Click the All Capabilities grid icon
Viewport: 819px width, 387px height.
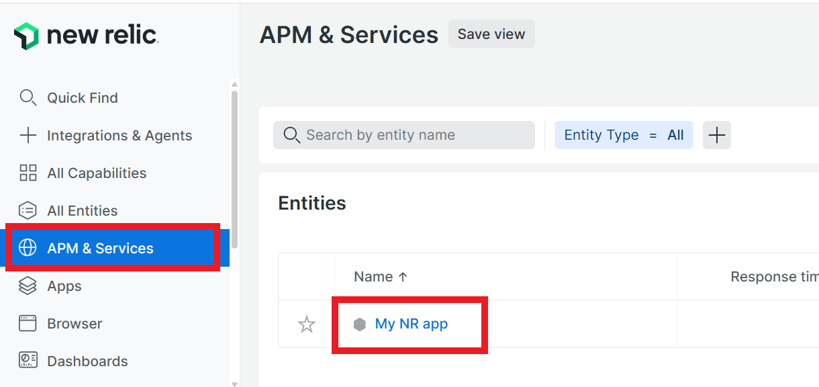coord(28,173)
